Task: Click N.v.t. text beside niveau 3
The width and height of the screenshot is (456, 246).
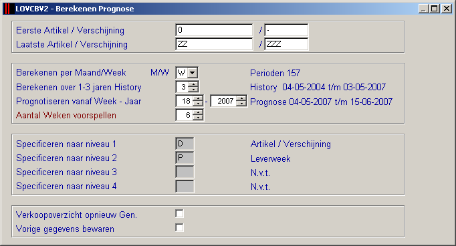Action: click(260, 172)
